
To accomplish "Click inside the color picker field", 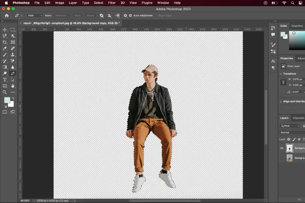I will [x=297, y=40].
